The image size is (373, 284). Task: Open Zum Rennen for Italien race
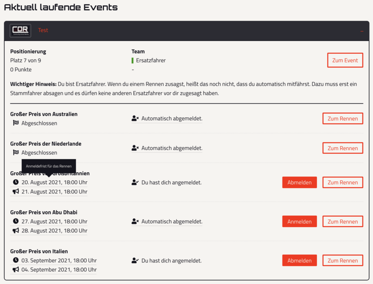342,260
